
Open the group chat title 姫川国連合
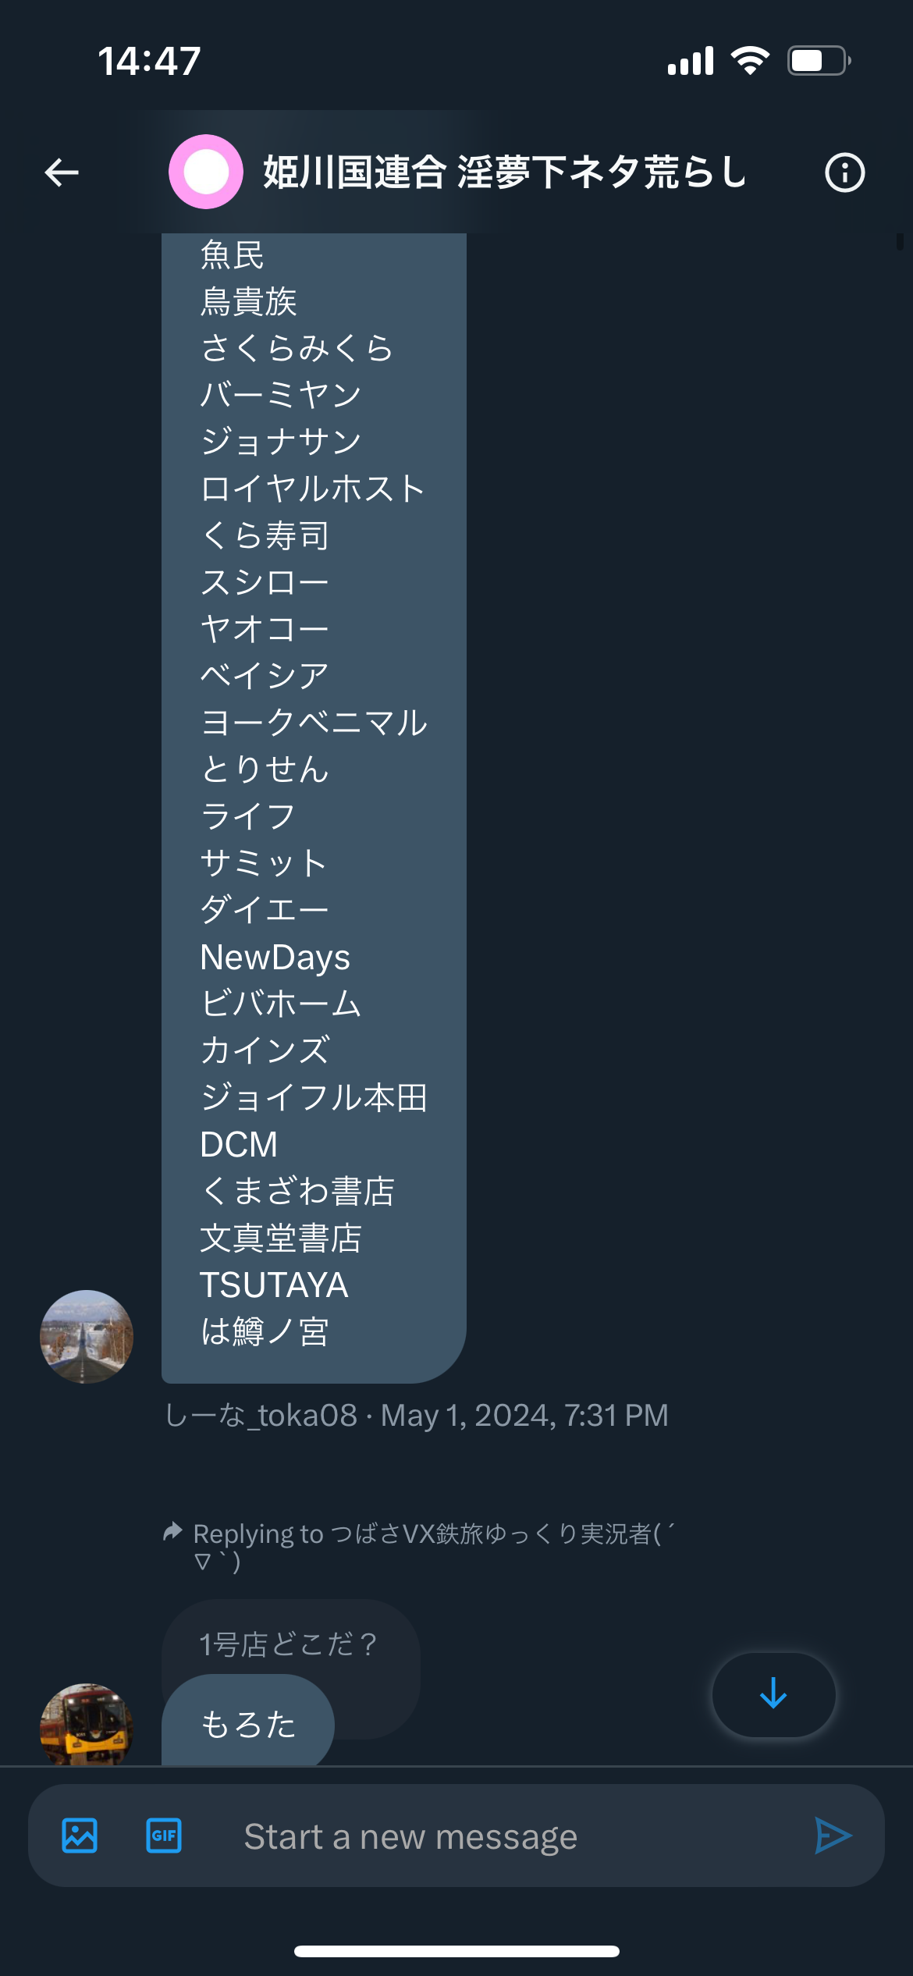coord(504,172)
